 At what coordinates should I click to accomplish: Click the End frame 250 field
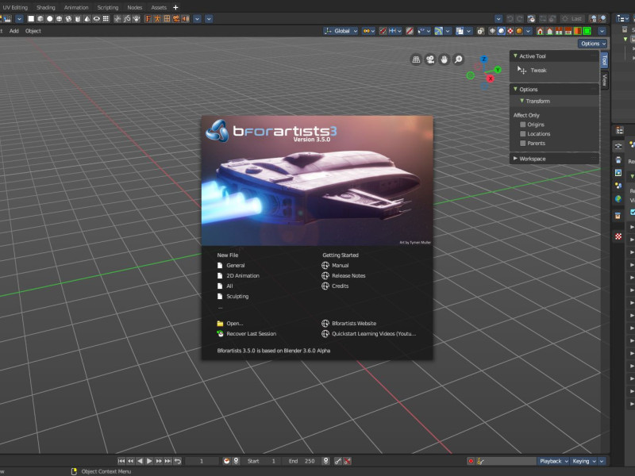point(302,461)
